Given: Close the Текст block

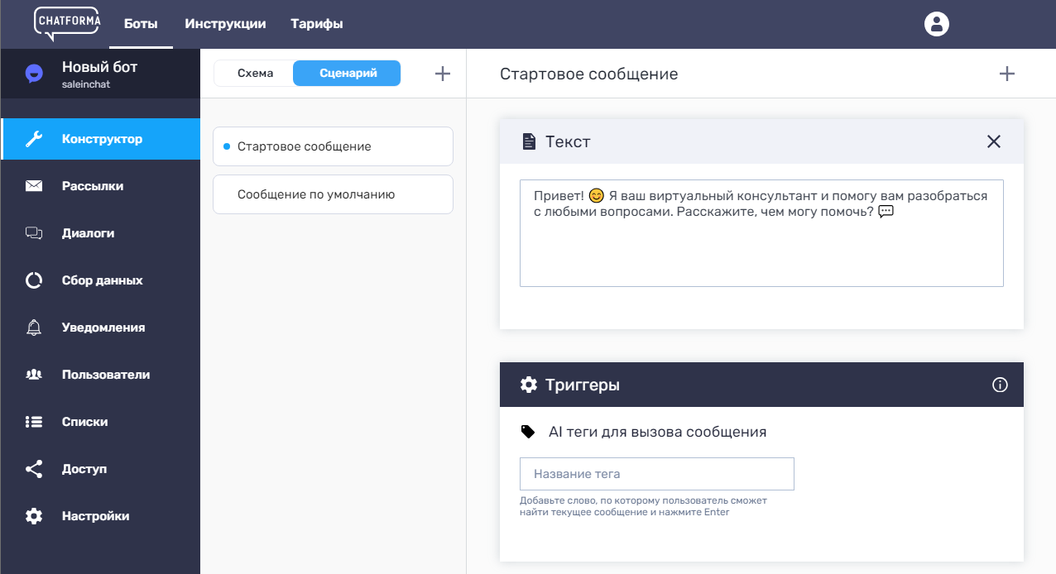Looking at the screenshot, I should tap(994, 141).
